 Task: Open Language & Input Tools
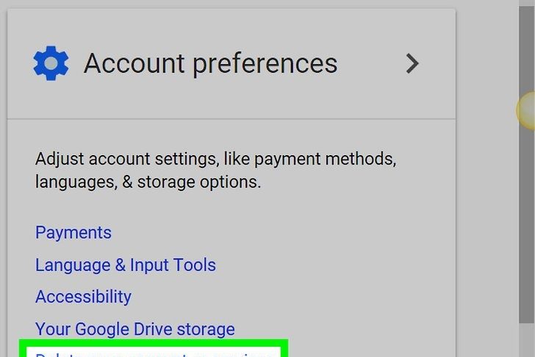click(126, 264)
